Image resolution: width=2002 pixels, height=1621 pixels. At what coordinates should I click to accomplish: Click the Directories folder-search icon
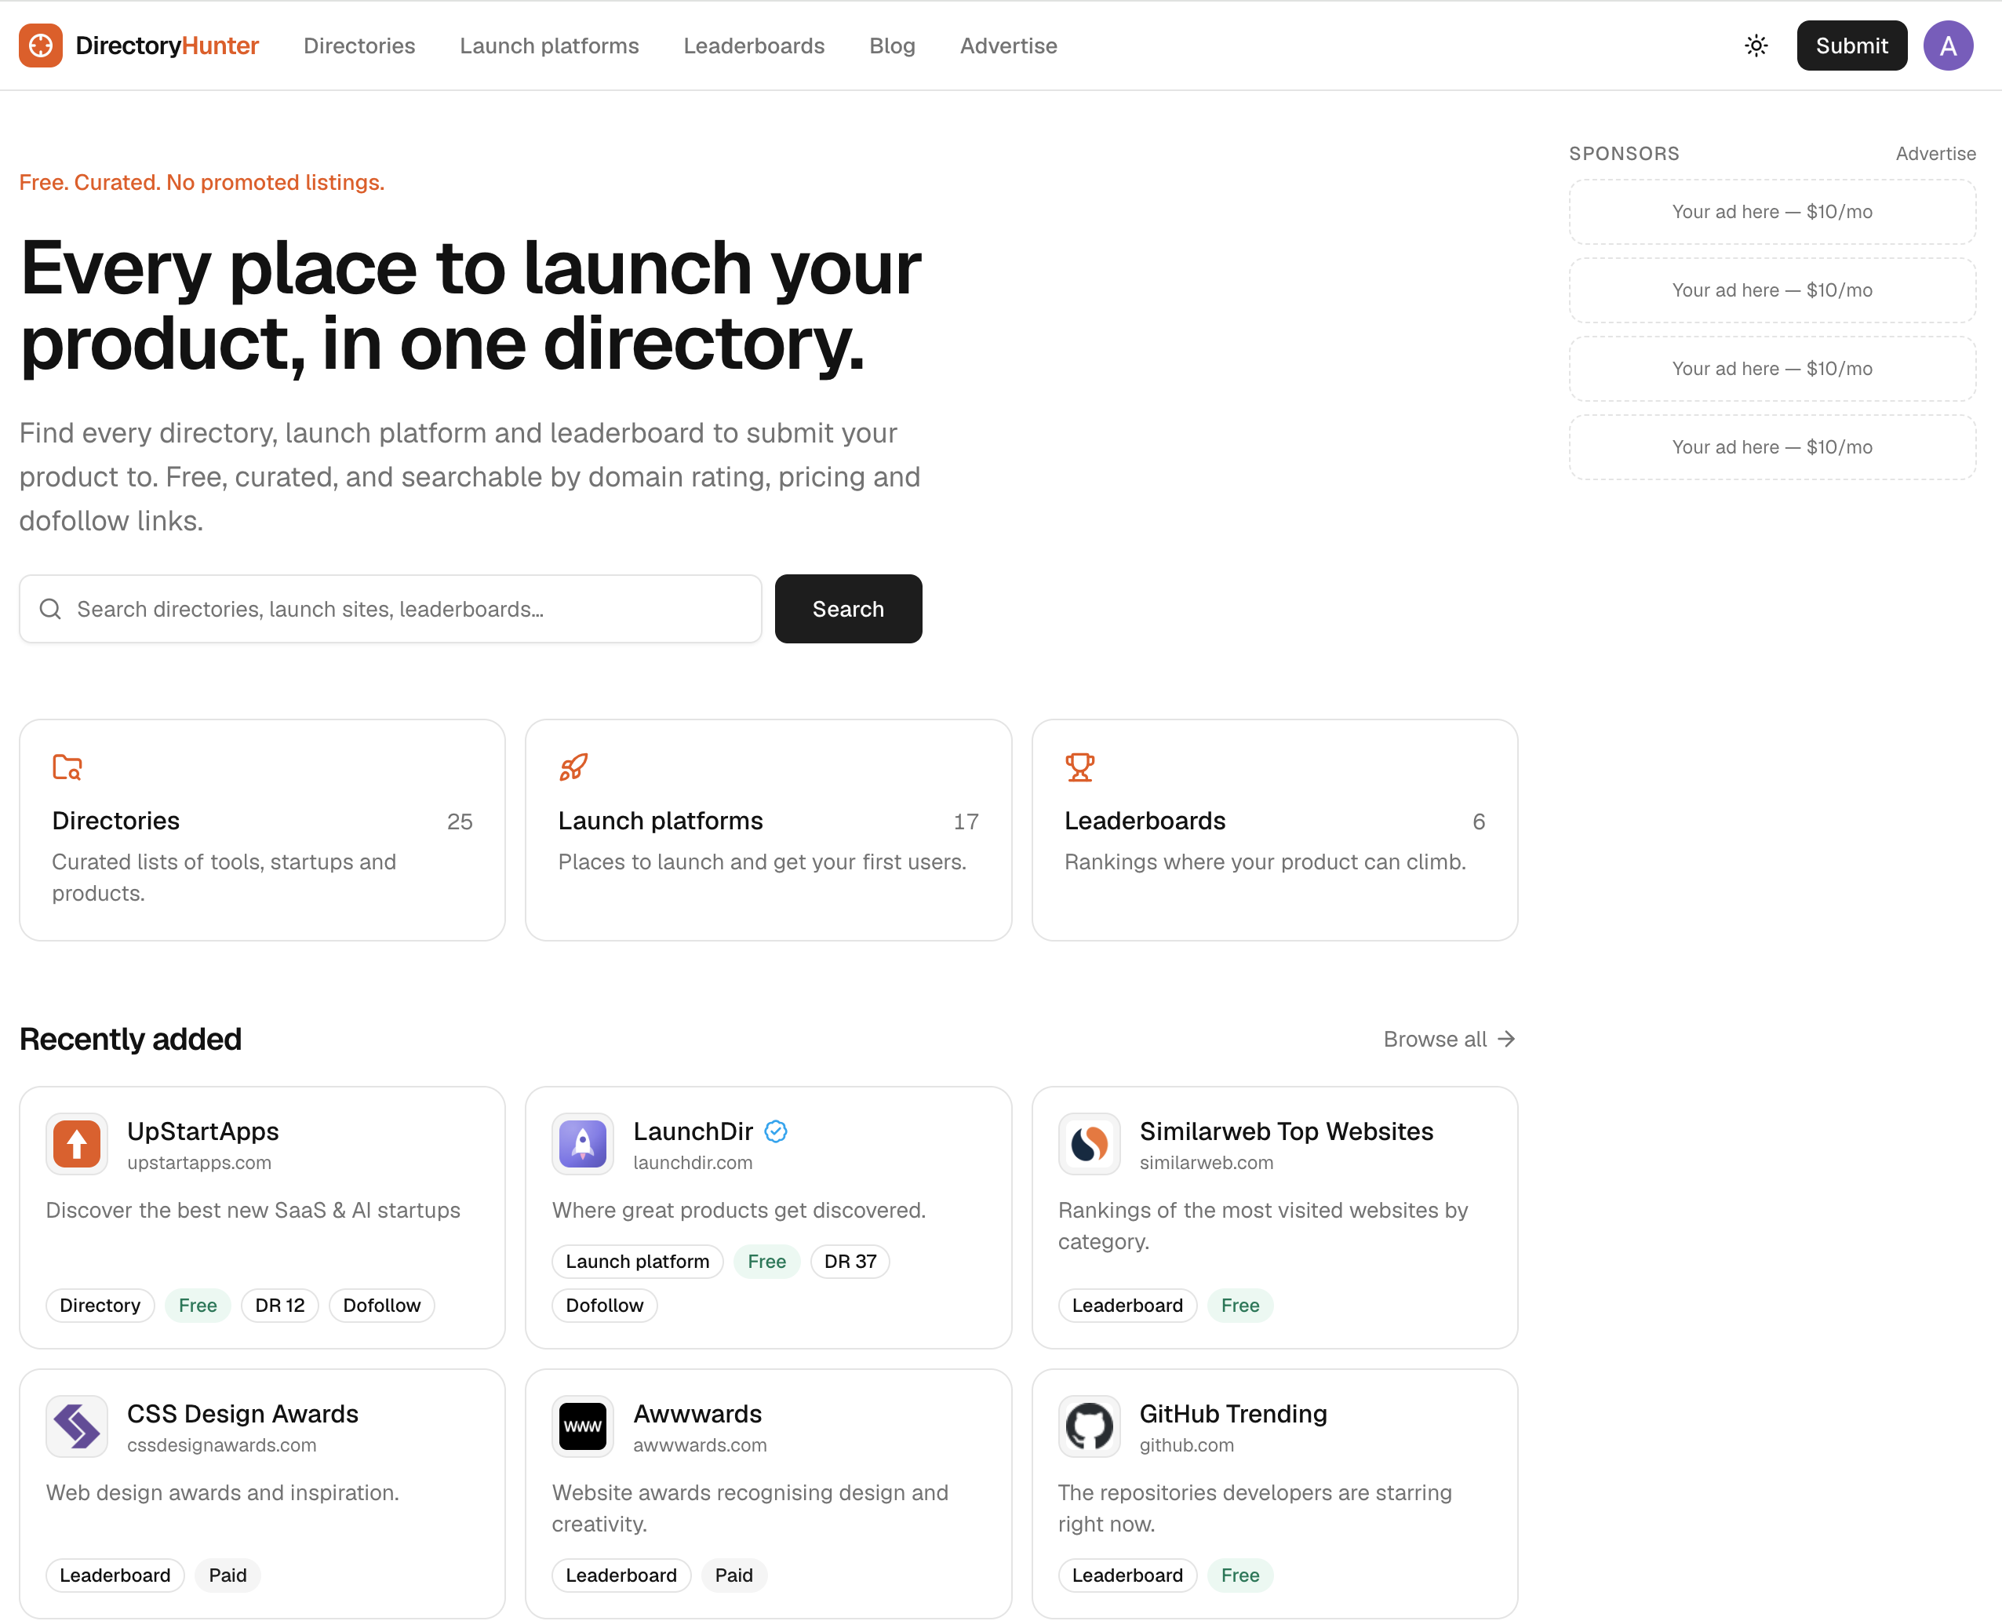pyautogui.click(x=67, y=767)
